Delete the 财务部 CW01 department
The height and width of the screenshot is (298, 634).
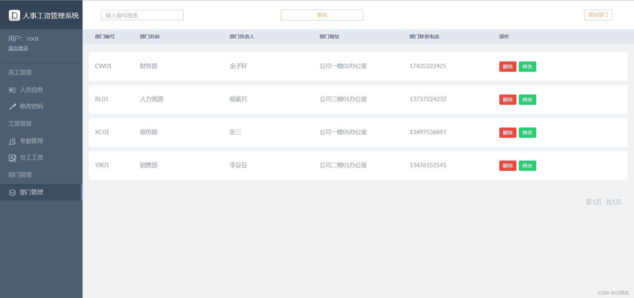click(x=508, y=66)
